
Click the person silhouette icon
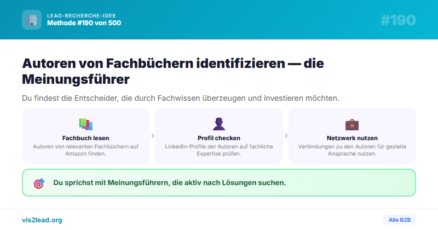click(x=218, y=124)
